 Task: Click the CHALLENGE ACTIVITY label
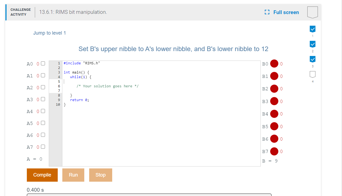(x=21, y=12)
